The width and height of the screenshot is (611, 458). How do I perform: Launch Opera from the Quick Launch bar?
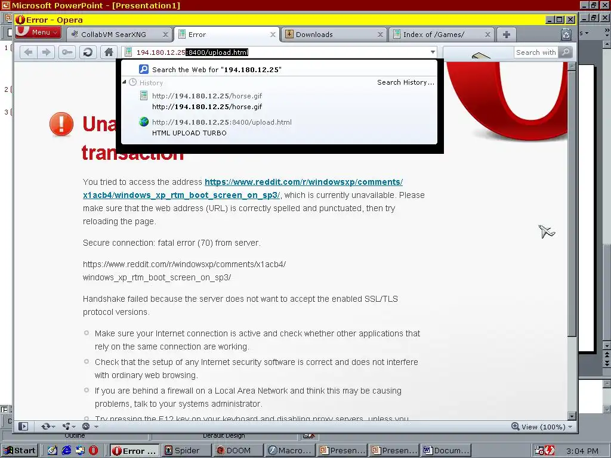[94, 451]
